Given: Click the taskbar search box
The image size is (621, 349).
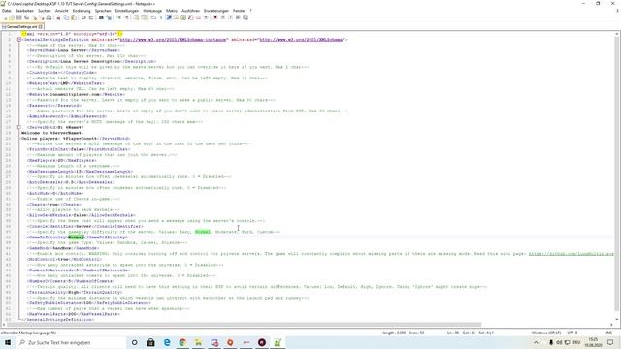Looking at the screenshot, I should [71, 342].
